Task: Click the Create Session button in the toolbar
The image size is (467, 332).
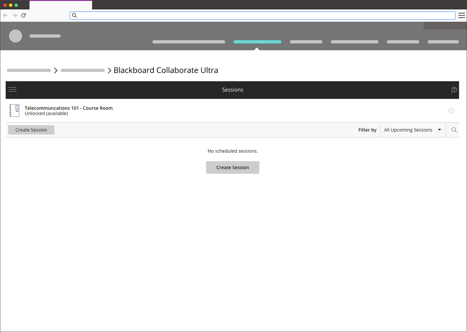Action: coord(31,130)
